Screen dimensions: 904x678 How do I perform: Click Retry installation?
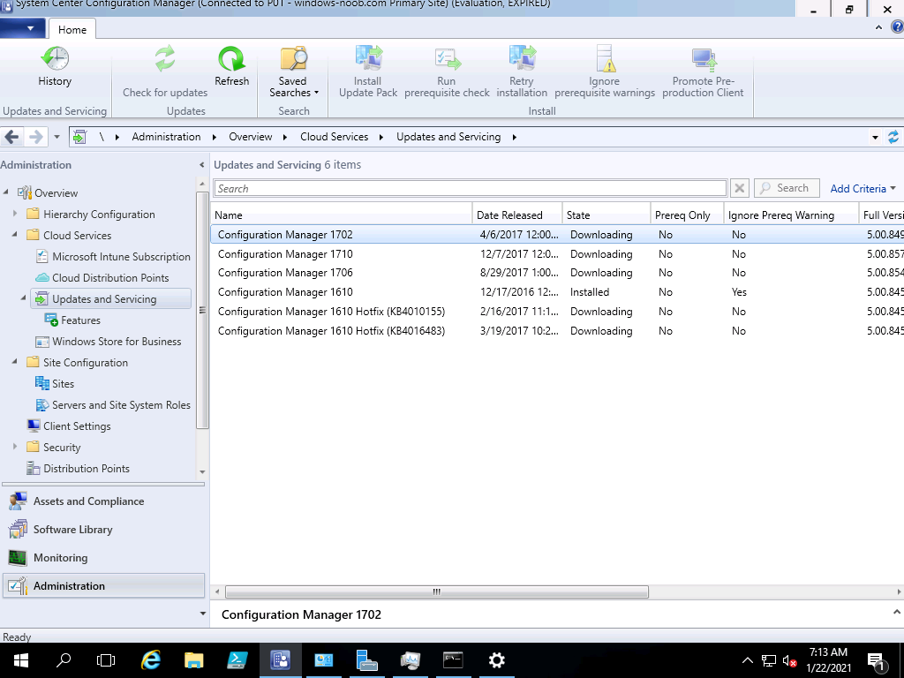[522, 72]
